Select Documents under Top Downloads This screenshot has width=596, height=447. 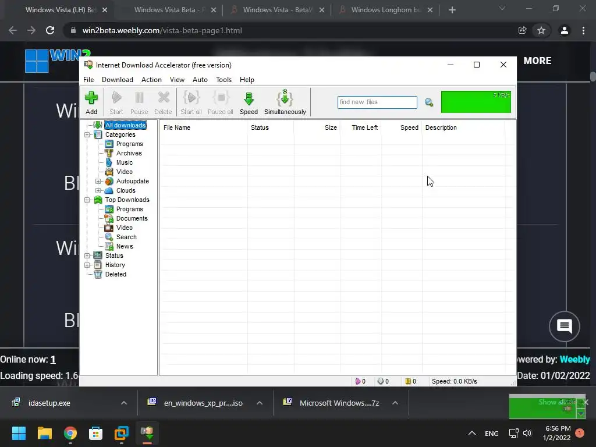(132, 219)
